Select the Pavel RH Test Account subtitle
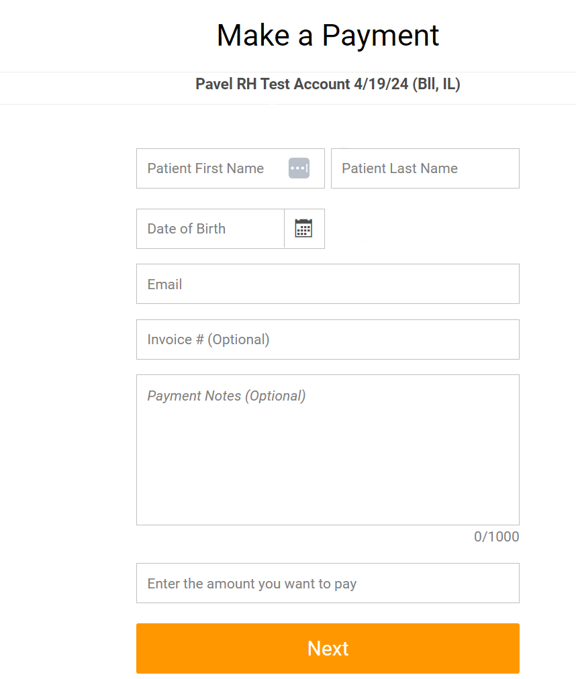The width and height of the screenshot is (576, 679). click(x=328, y=84)
